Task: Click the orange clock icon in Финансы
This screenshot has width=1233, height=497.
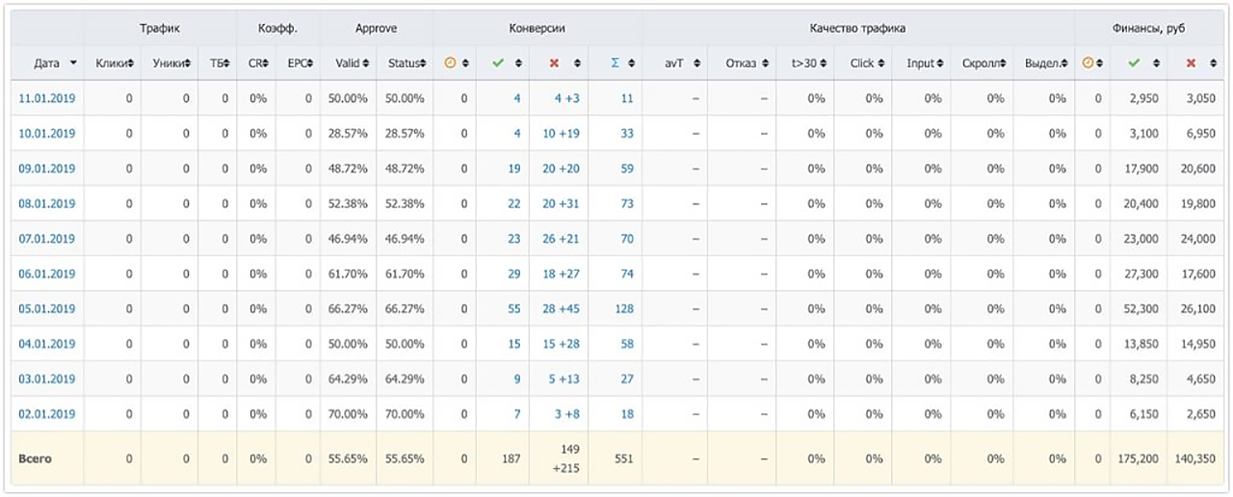Action: point(1089,64)
